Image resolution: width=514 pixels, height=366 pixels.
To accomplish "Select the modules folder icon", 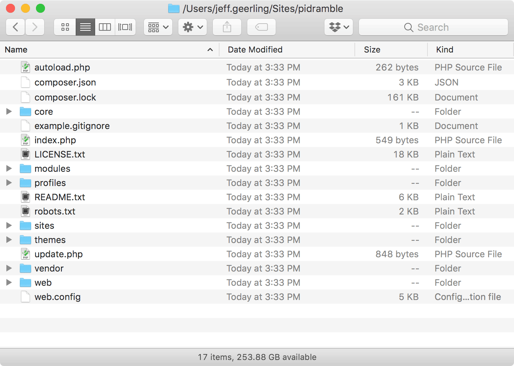I will pos(25,168).
